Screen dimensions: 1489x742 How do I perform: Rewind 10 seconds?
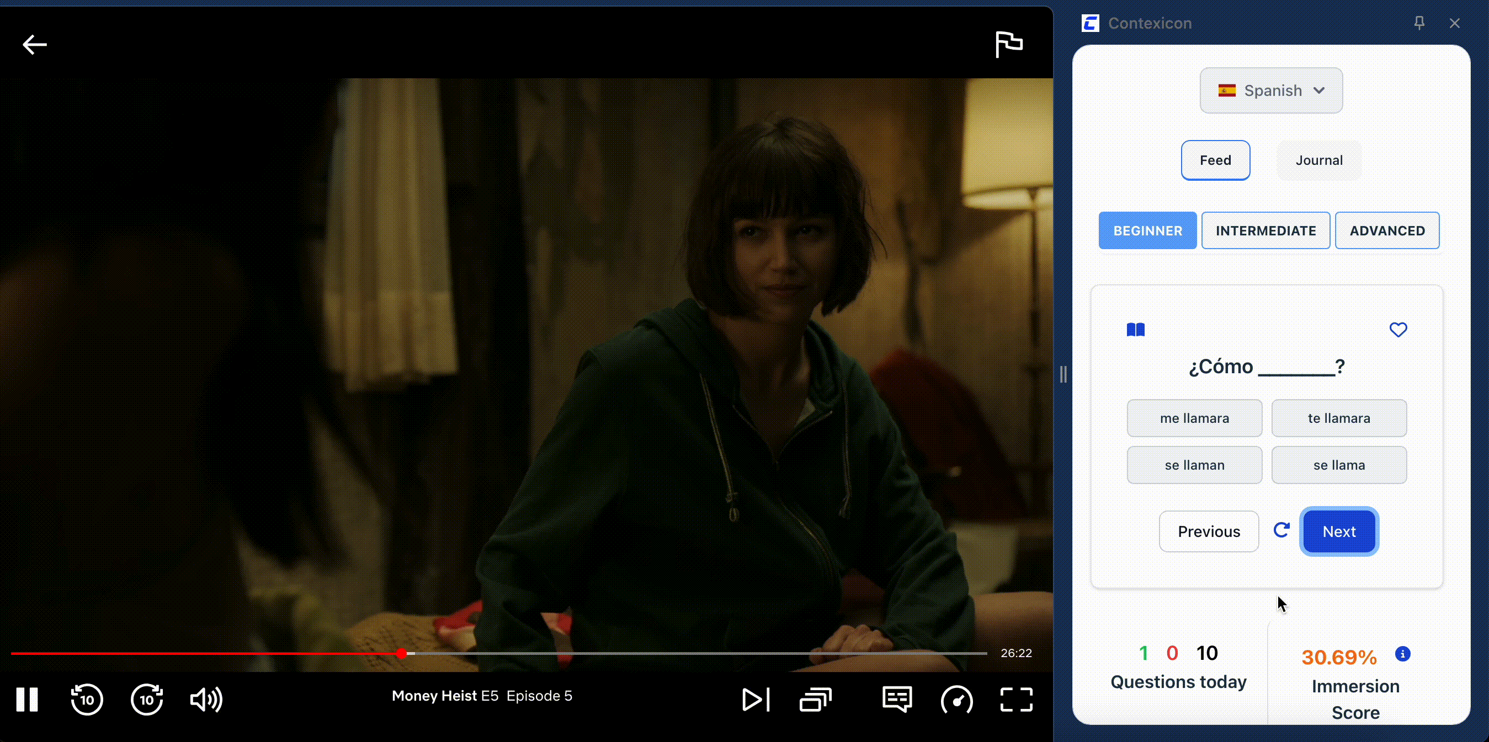click(x=87, y=699)
